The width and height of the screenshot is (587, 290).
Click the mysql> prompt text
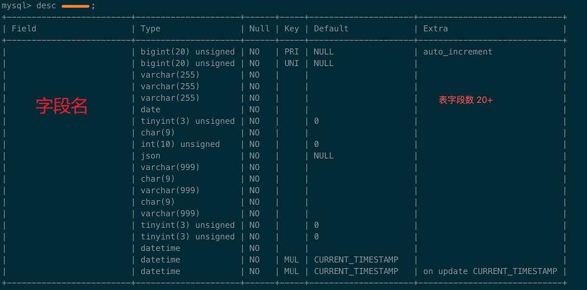pyautogui.click(x=17, y=6)
